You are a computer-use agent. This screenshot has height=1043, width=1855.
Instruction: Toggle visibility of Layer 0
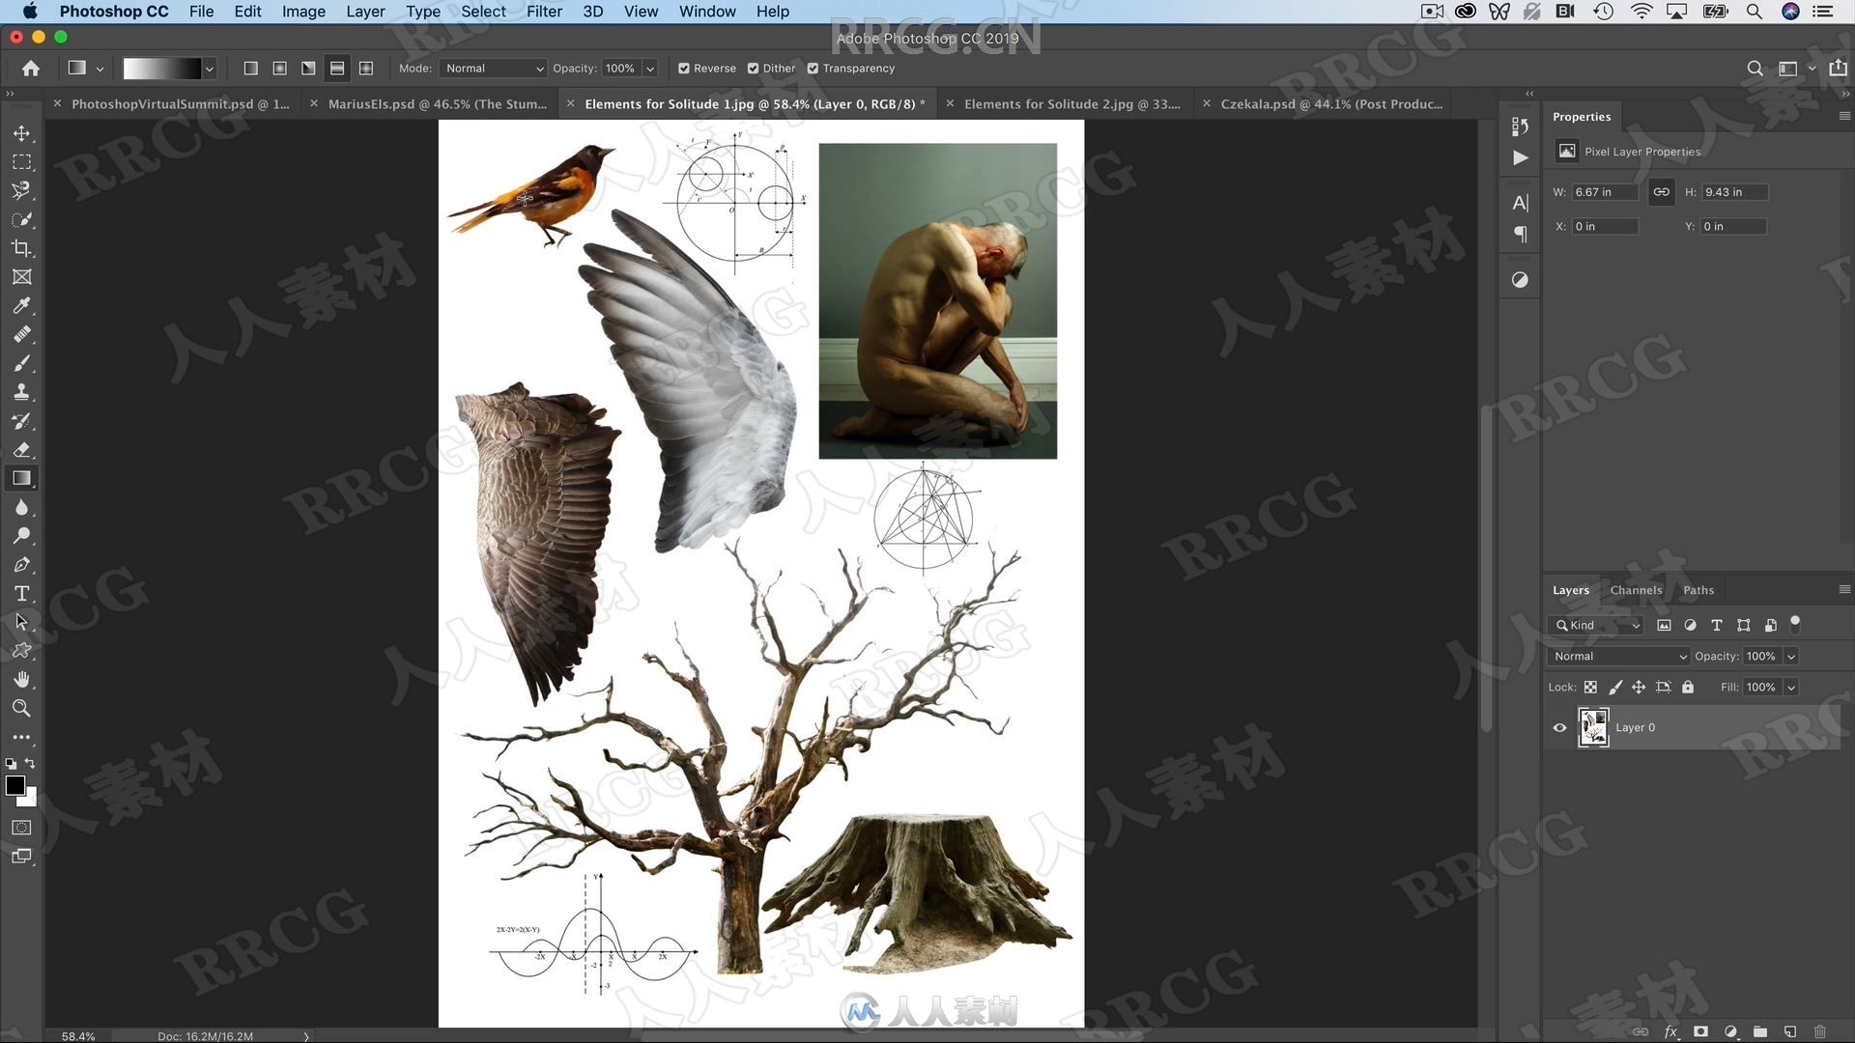point(1559,726)
